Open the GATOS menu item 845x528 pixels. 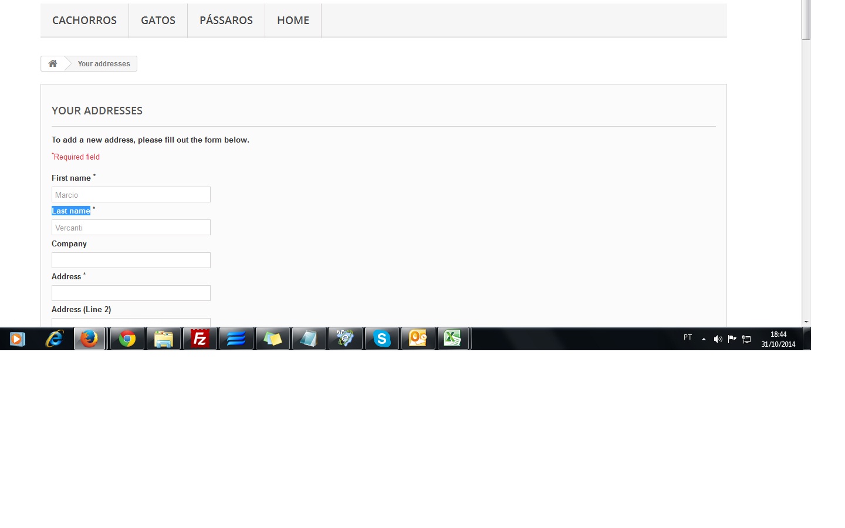click(x=158, y=20)
